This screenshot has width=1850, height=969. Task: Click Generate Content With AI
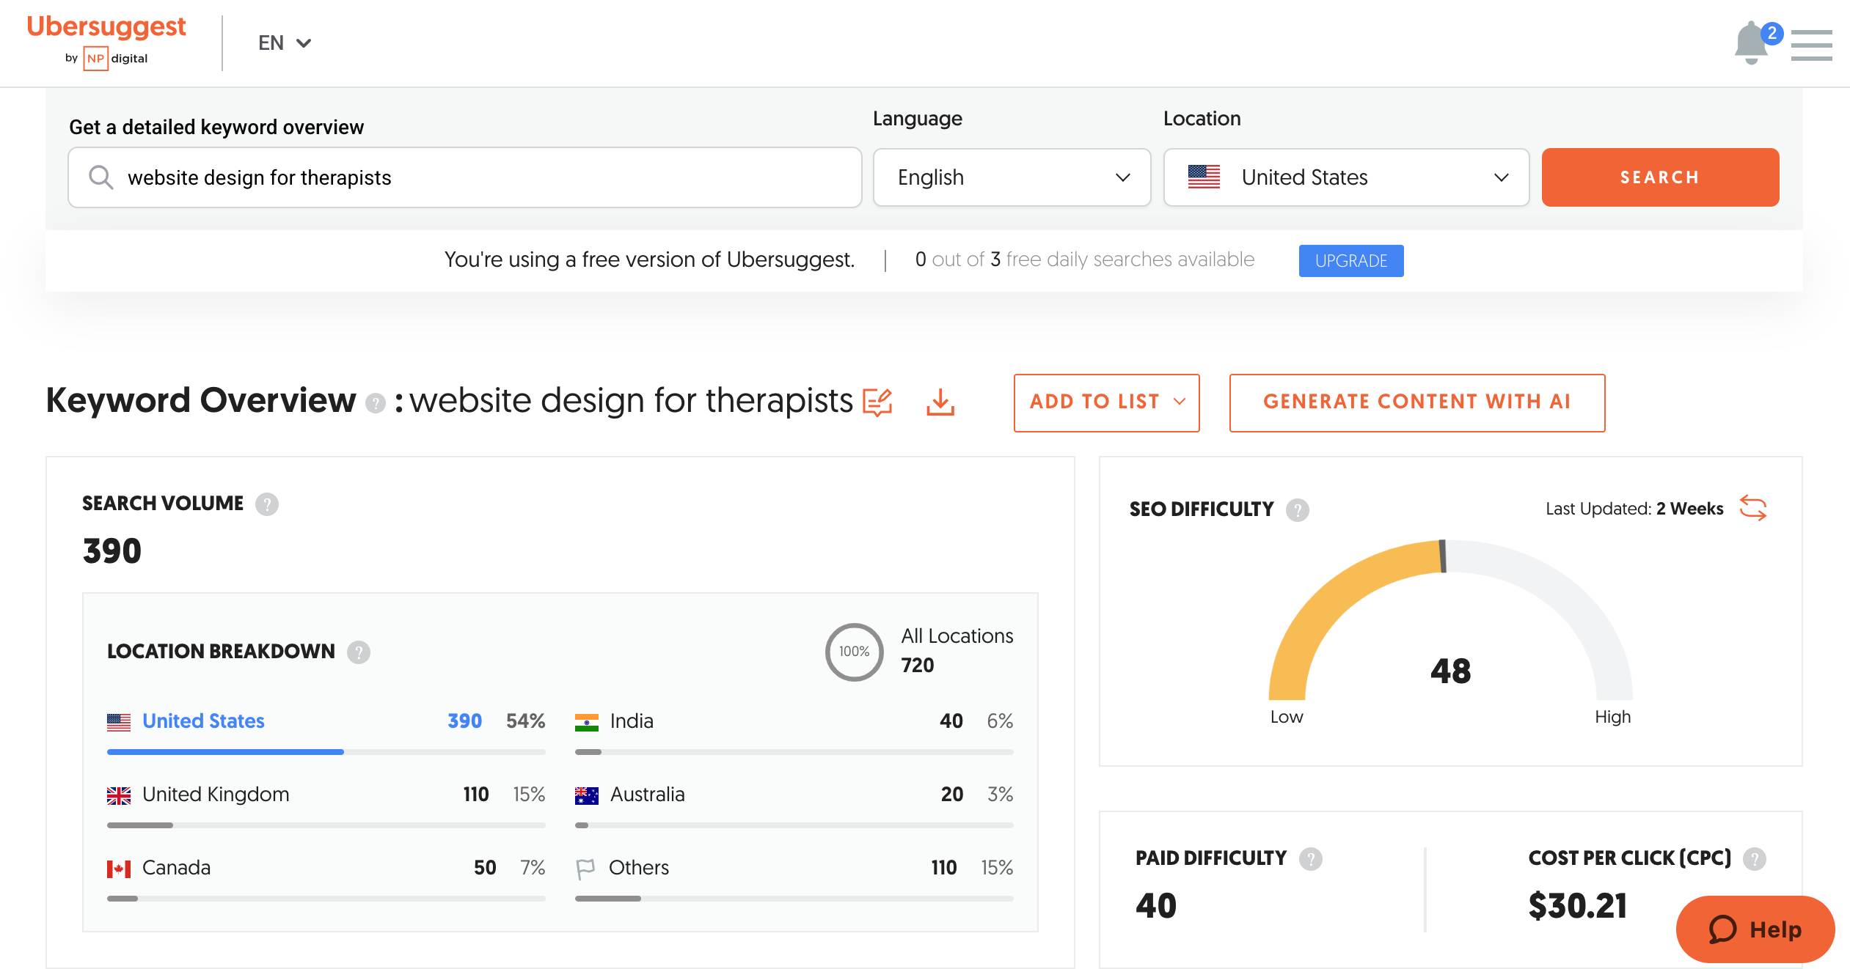(1417, 402)
